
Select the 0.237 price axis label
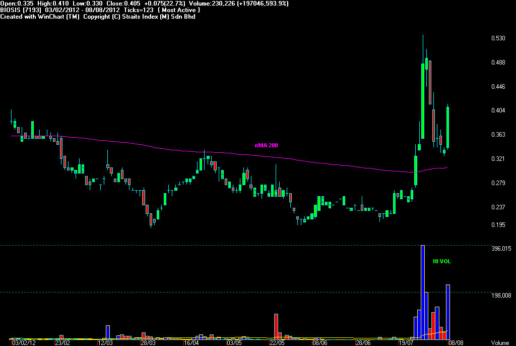[498, 207]
